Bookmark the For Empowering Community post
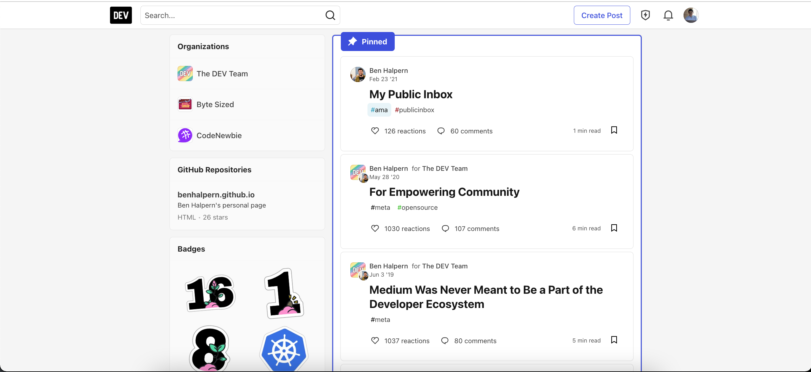The width and height of the screenshot is (811, 372). [614, 228]
